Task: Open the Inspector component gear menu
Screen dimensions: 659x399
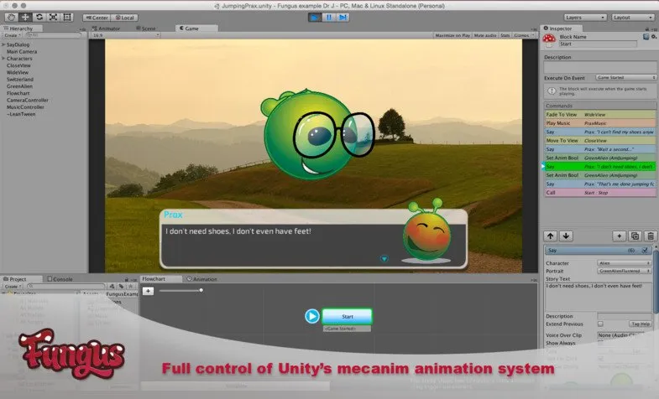Action: pos(653,37)
